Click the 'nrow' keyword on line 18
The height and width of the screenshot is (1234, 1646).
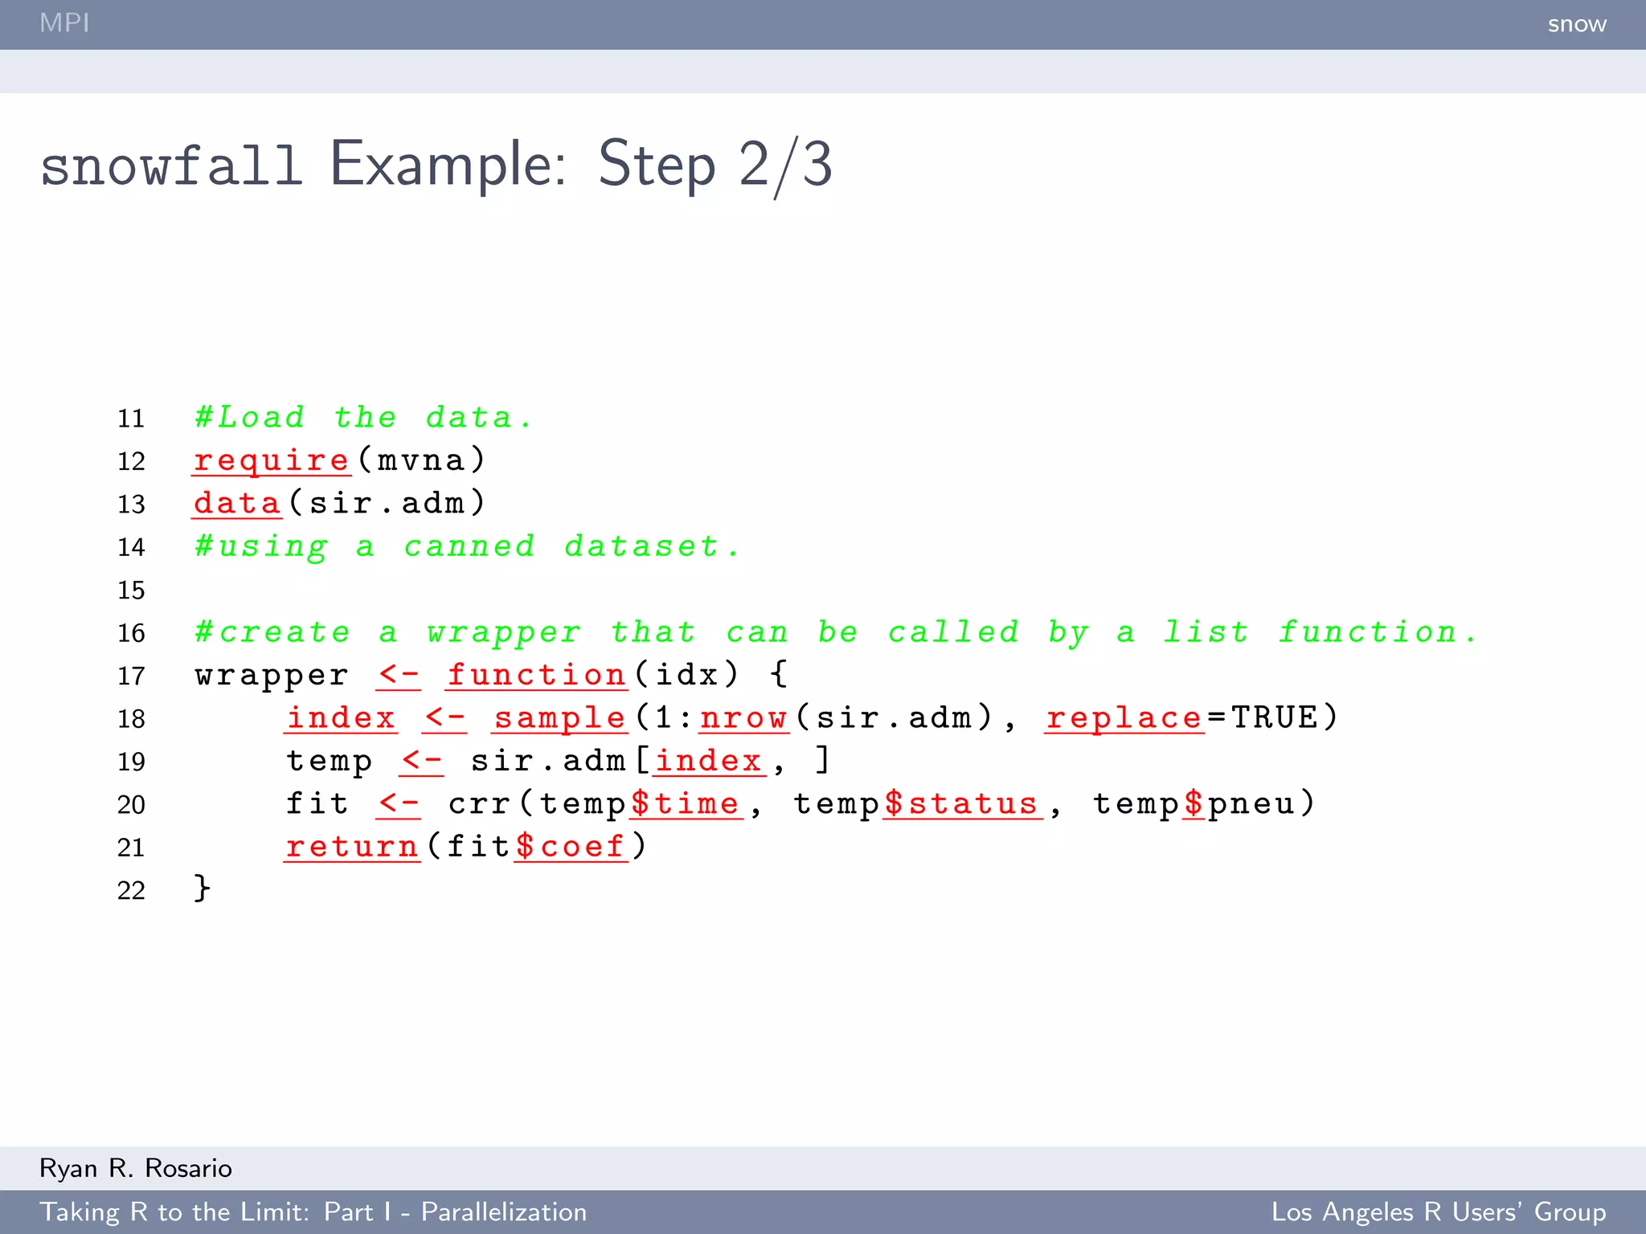[x=743, y=717]
